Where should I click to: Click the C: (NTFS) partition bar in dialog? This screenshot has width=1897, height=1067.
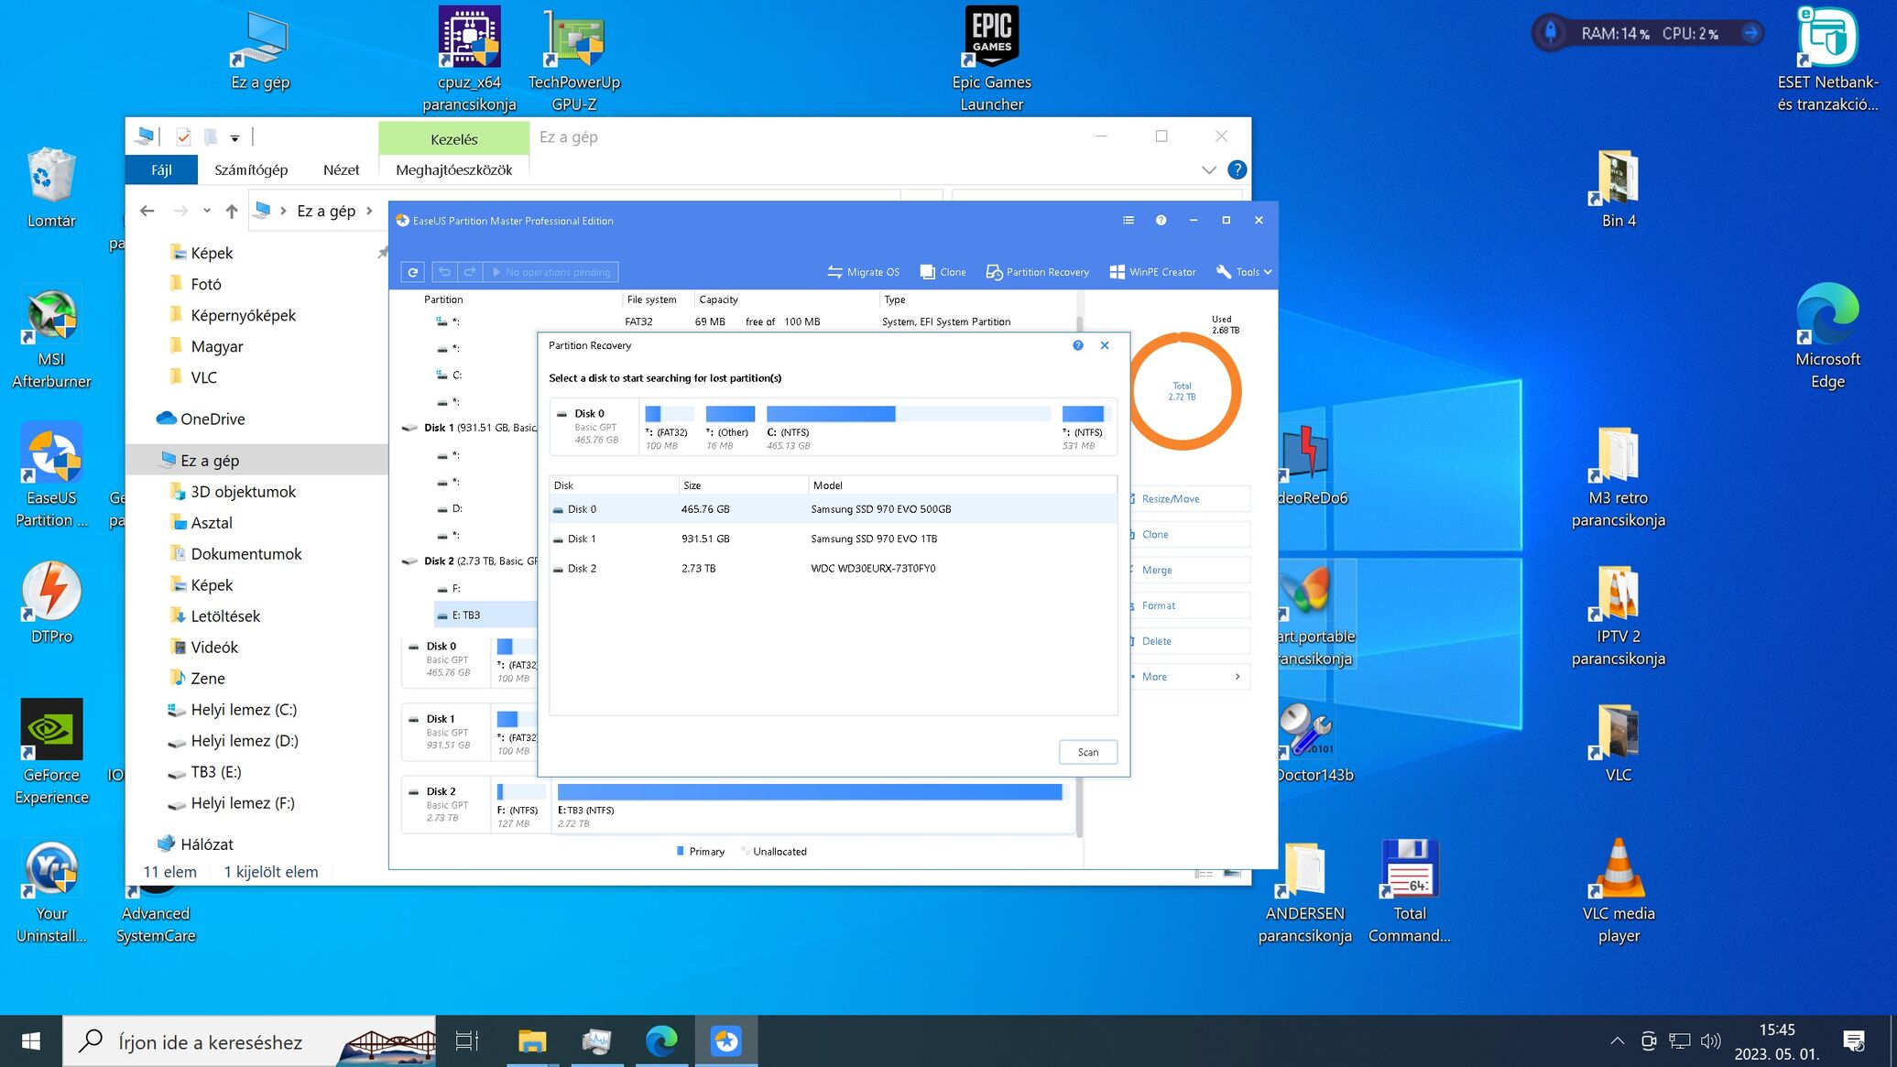tap(909, 414)
